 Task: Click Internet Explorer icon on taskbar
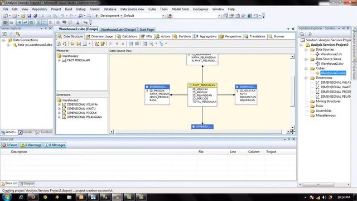pyautogui.click(x=21, y=197)
